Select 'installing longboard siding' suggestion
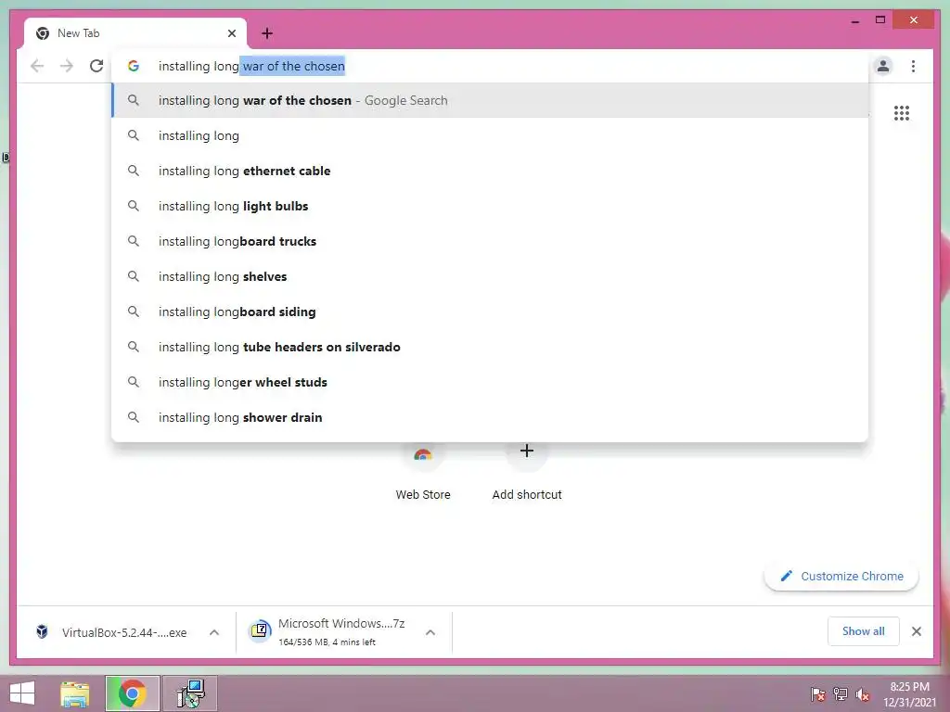Image resolution: width=950 pixels, height=712 pixels. (x=490, y=311)
